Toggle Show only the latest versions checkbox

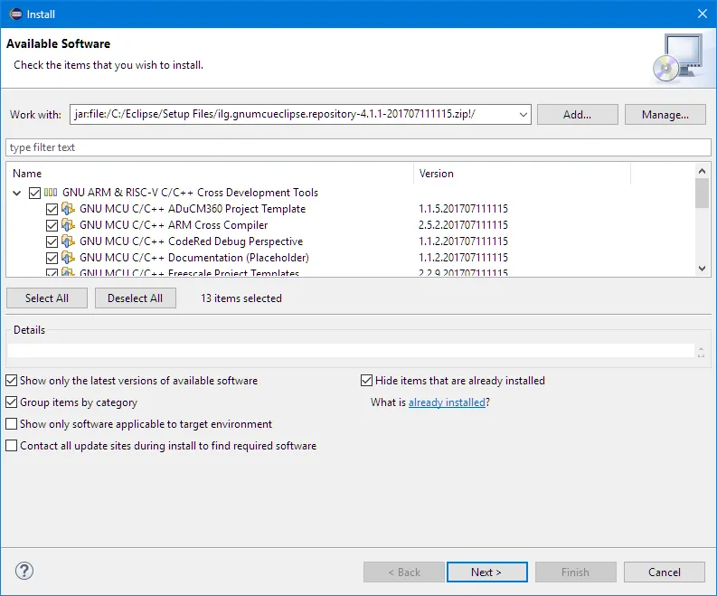[x=12, y=381]
